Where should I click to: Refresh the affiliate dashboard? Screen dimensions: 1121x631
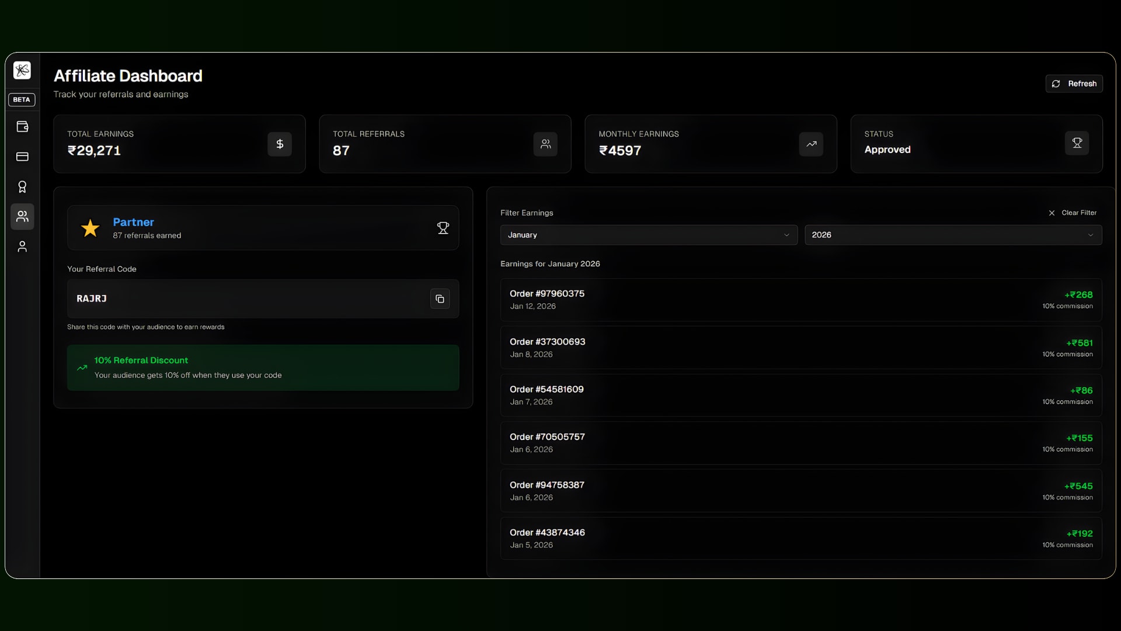coord(1074,84)
